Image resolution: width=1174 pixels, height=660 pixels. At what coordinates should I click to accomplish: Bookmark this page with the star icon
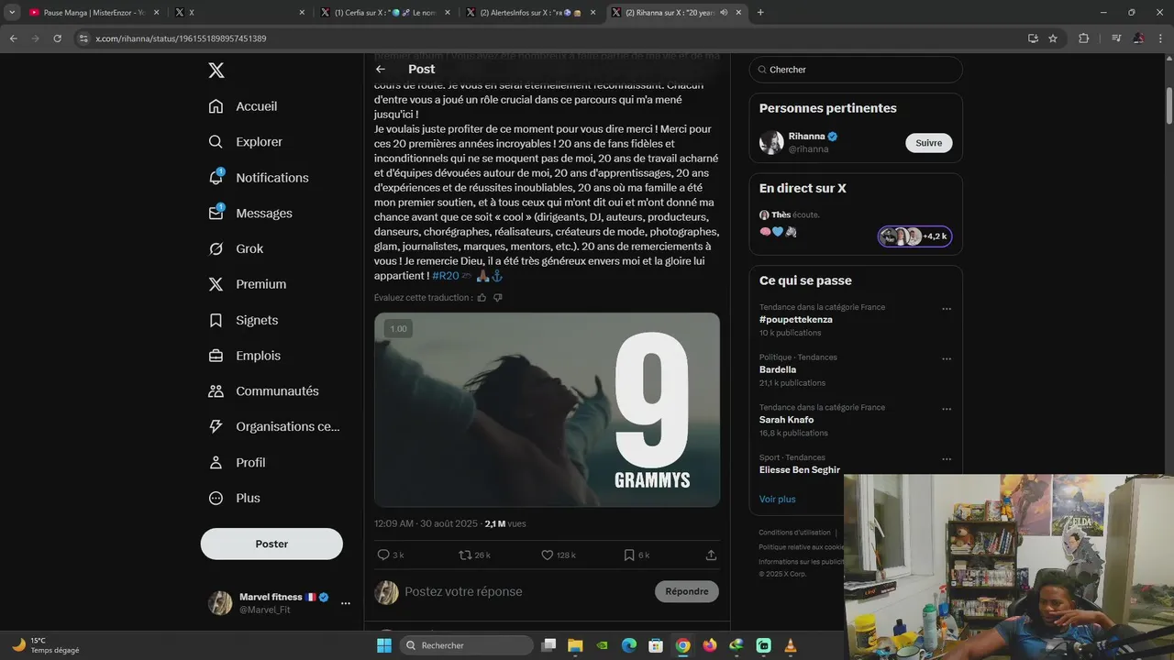point(1053,38)
